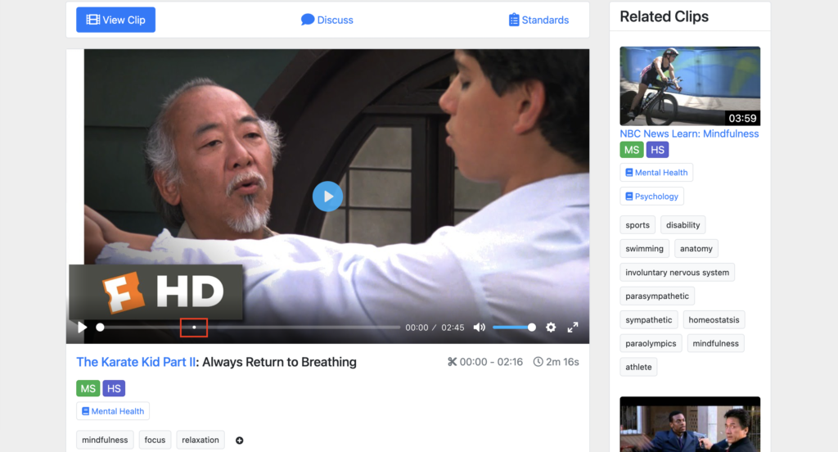The width and height of the screenshot is (838, 452).
Task: Open the NBC News Learn thumbnail
Action: click(690, 86)
